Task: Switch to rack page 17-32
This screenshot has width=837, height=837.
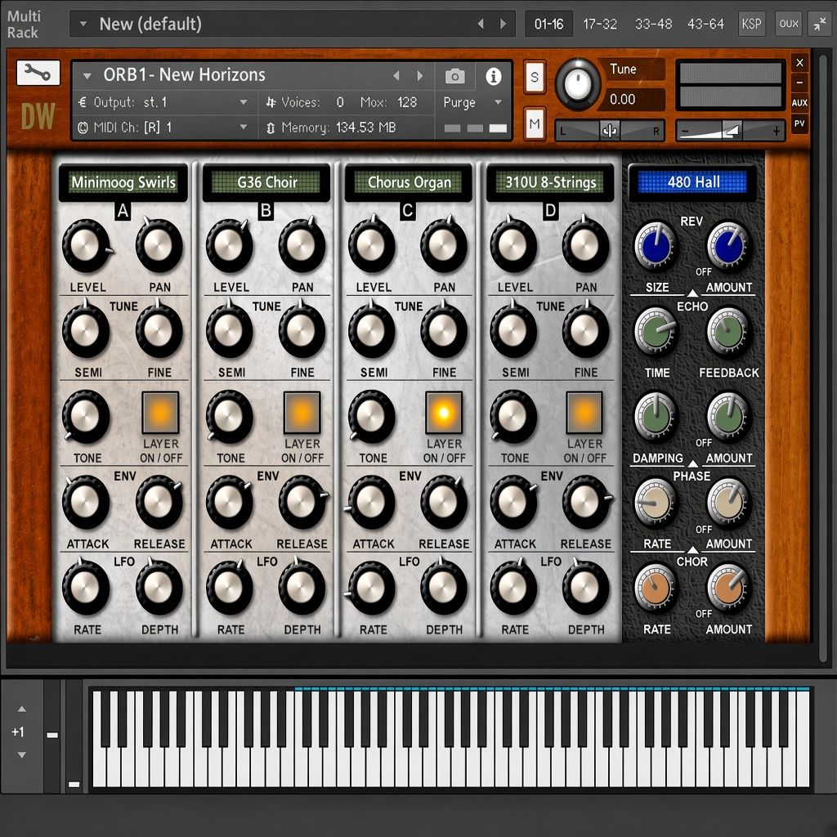Action: click(x=600, y=24)
